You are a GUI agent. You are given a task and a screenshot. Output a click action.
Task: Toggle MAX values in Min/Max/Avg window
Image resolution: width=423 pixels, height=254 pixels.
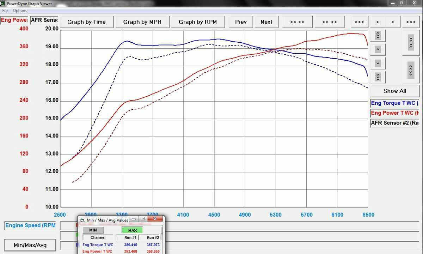pyautogui.click(x=132, y=230)
